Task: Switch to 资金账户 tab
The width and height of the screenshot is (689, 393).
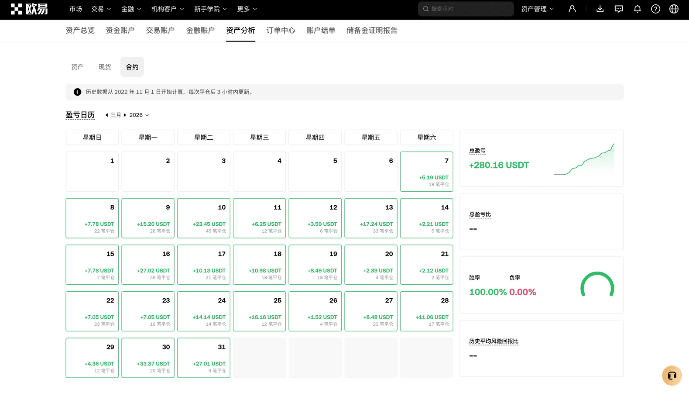Action: 120,31
